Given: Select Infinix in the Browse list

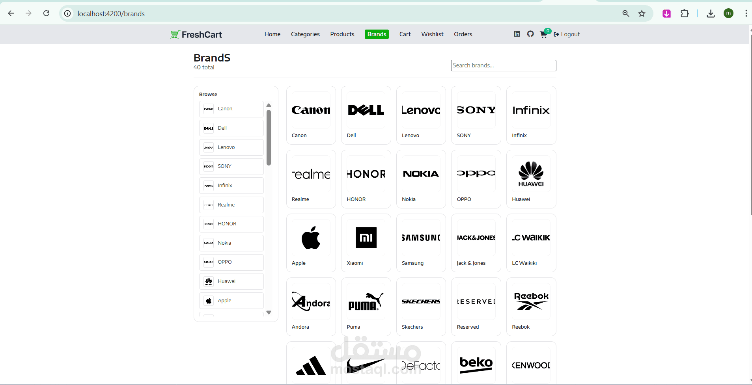Looking at the screenshot, I should point(231,186).
